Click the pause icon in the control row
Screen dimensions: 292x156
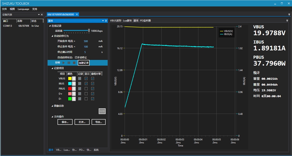tap(69, 63)
